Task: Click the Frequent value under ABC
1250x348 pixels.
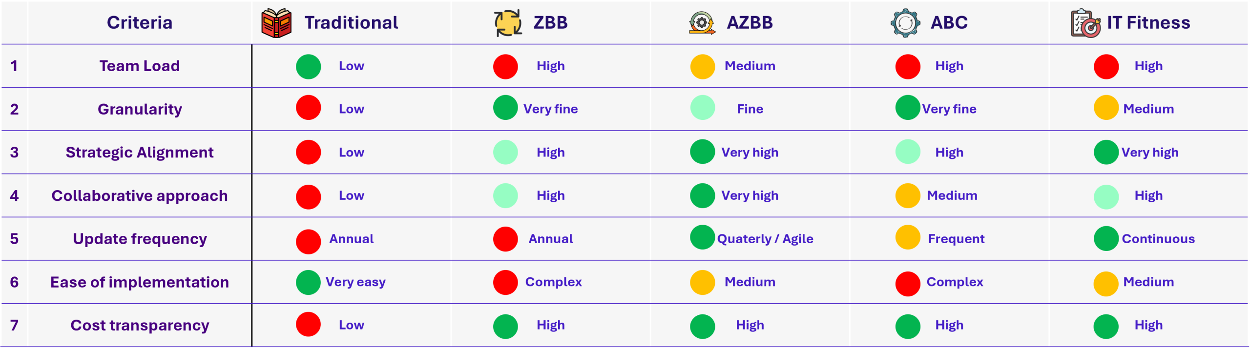Action: (x=956, y=239)
